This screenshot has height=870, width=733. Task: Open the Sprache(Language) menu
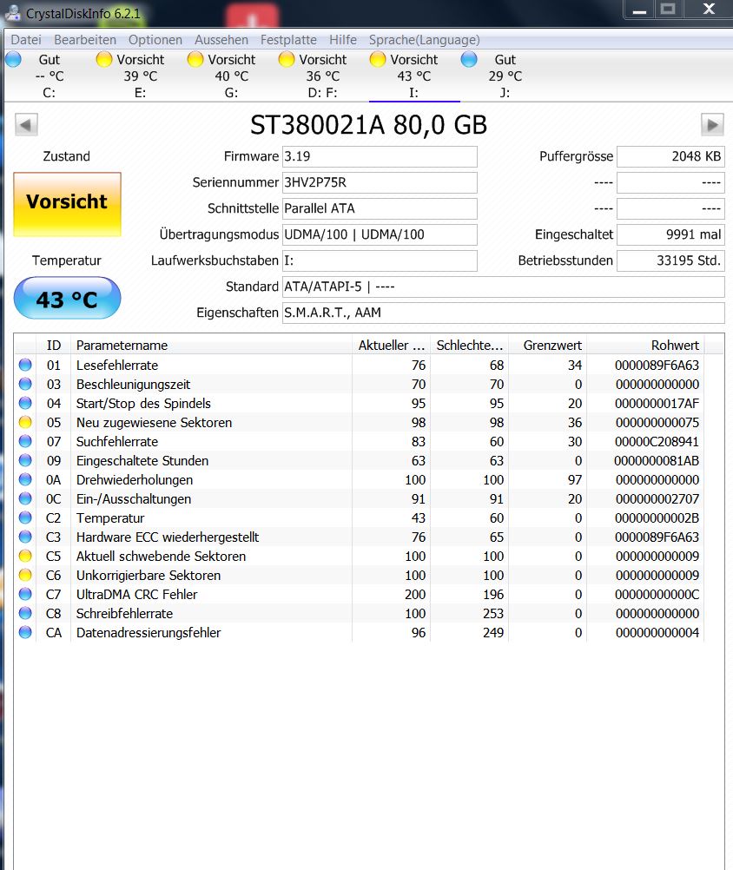(425, 40)
